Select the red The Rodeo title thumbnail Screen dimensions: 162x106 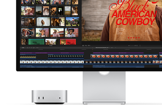68,42
